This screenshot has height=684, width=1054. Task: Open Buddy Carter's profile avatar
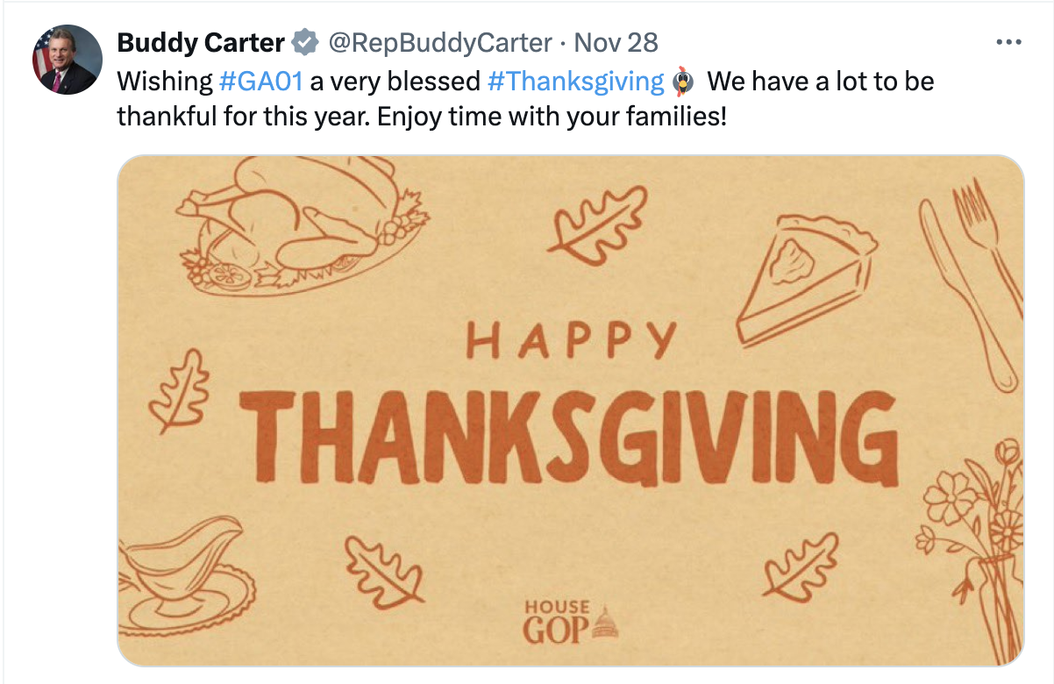(65, 59)
